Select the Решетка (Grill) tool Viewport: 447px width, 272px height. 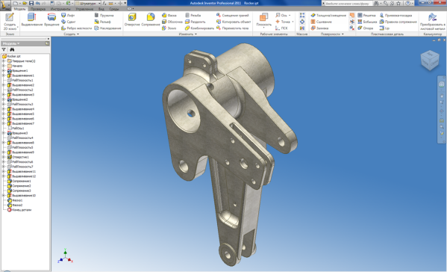(366, 16)
